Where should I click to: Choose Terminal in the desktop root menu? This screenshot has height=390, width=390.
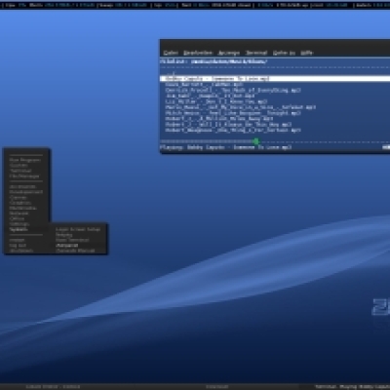(20, 171)
